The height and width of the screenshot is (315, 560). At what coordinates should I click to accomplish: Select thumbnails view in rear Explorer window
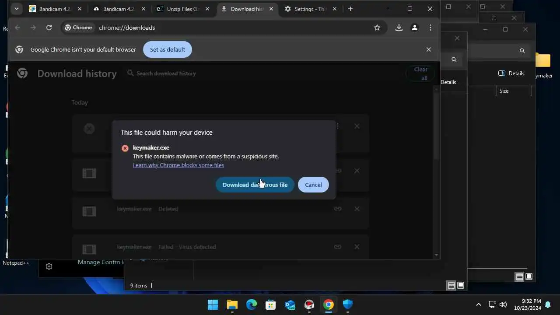[x=529, y=277]
